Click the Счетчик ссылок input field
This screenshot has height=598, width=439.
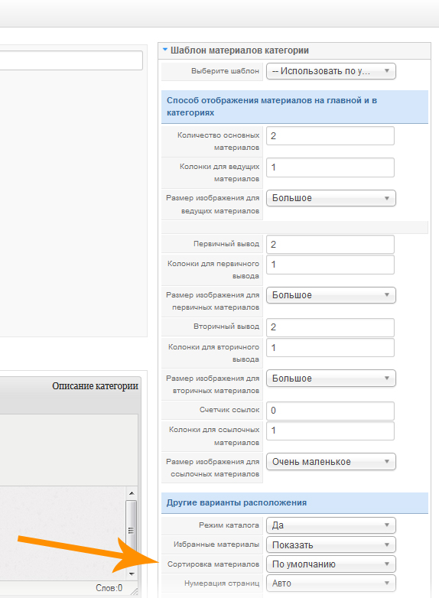[330, 411]
